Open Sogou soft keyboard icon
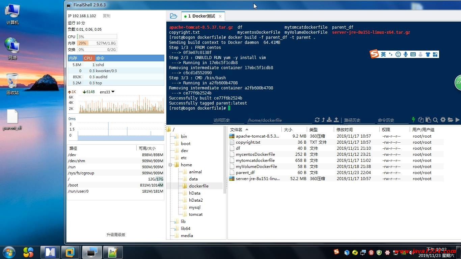 [x=413, y=54]
